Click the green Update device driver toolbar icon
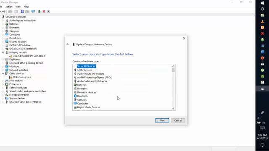Viewport: 269px width, 151px height. [40, 11]
